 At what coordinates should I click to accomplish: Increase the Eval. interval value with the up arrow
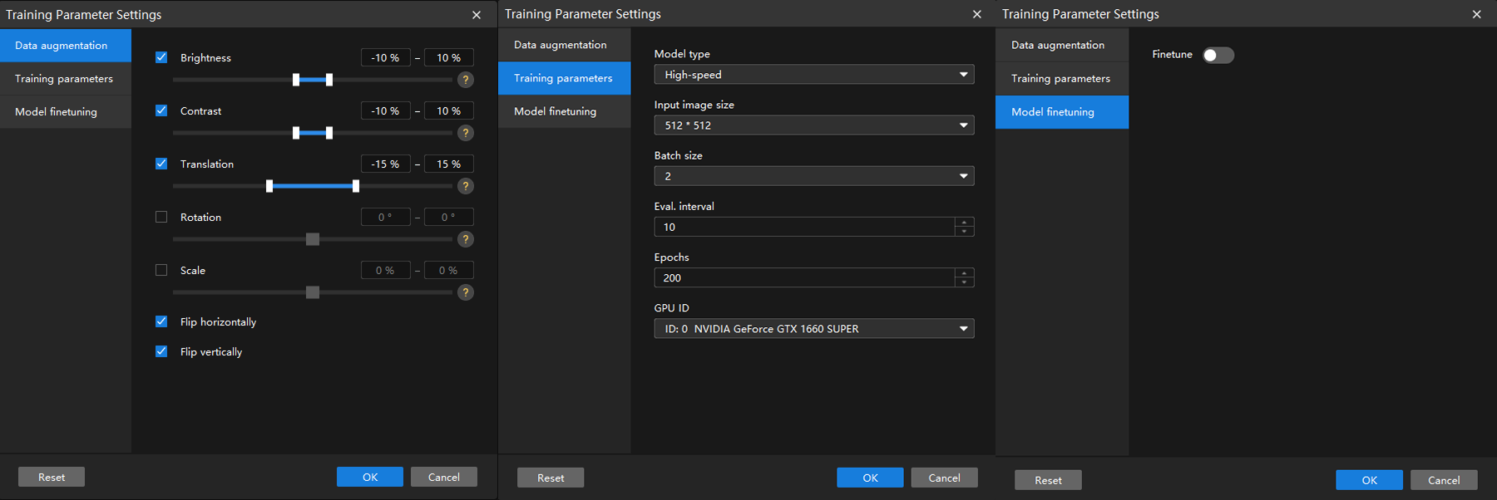pyautogui.click(x=964, y=222)
